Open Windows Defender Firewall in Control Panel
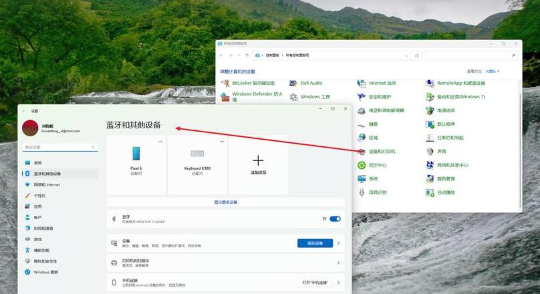540x294 pixels. click(252, 96)
